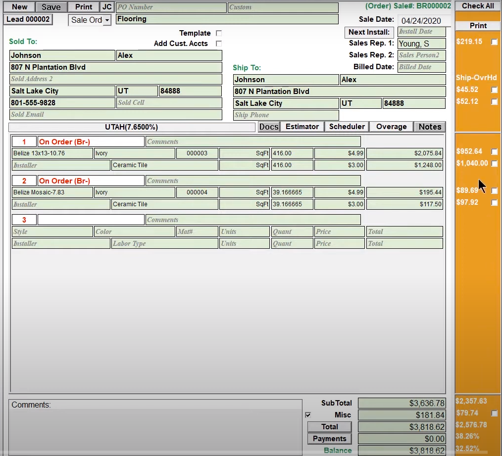Image resolution: width=502 pixels, height=456 pixels.
Task: Open the Docs tab
Action: click(x=269, y=127)
